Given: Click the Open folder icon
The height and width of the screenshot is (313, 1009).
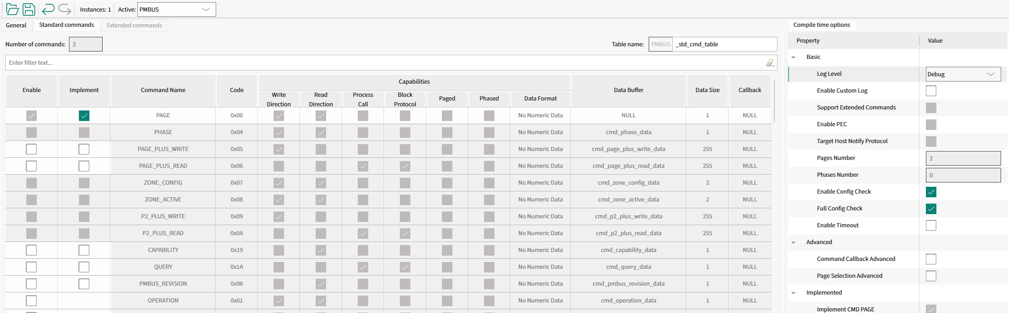Looking at the screenshot, I should tap(12, 9).
